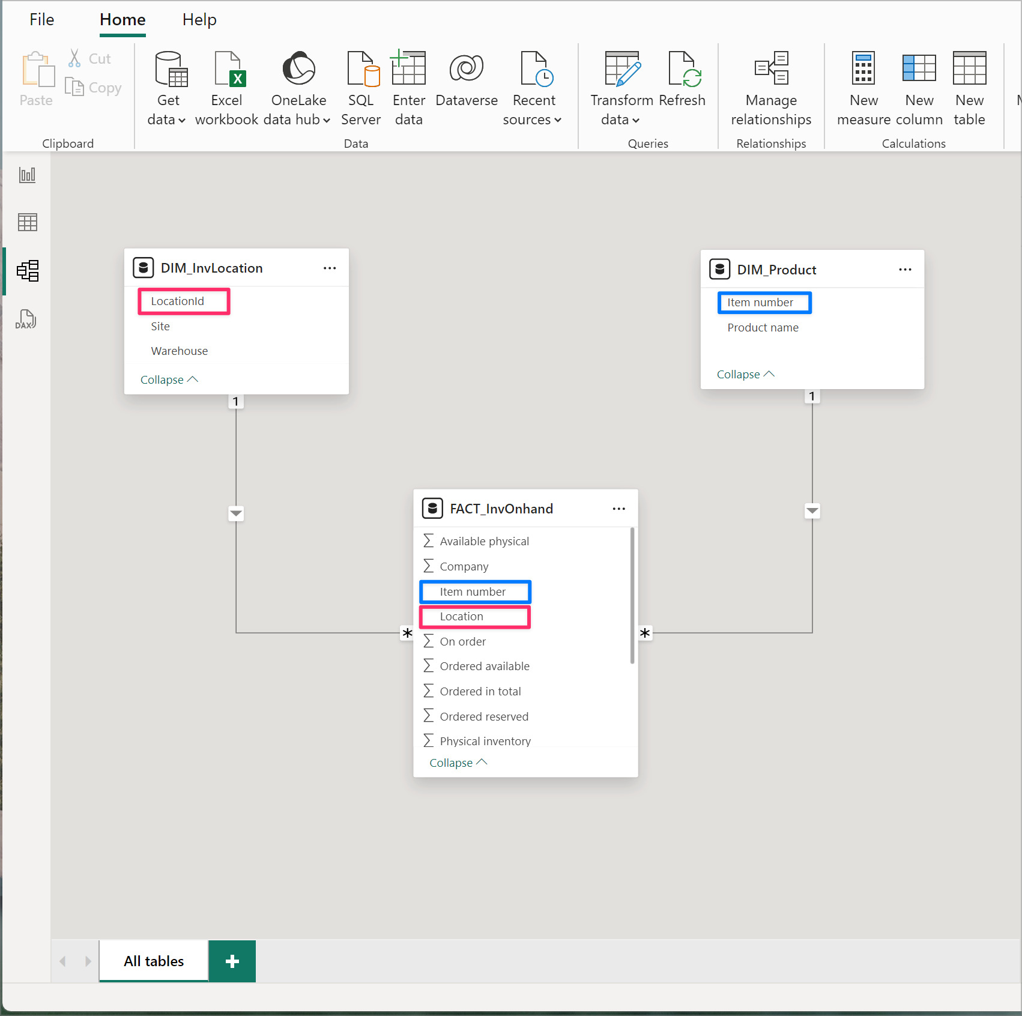Viewport: 1022px width, 1016px height.
Task: Switch to the Help ribbon tab
Action: 199,20
